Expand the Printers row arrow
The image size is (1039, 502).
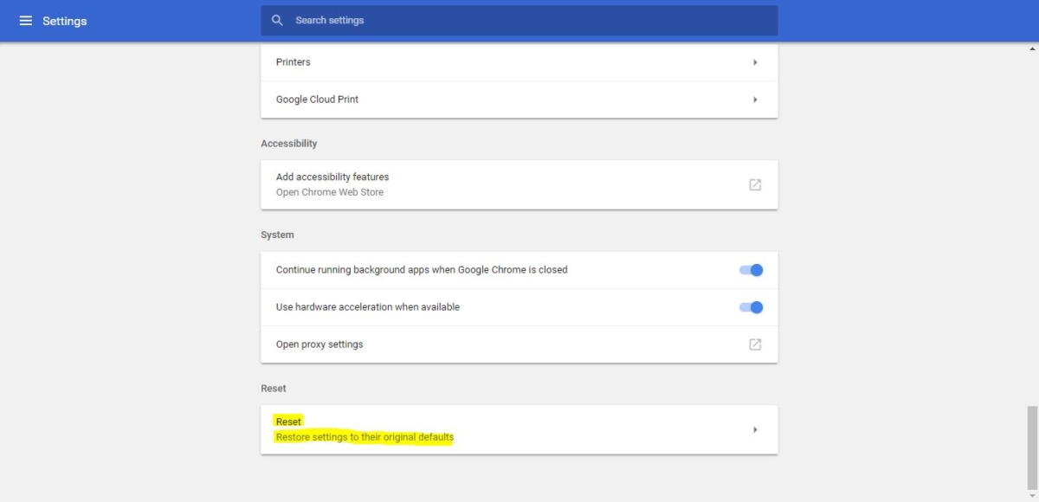(x=755, y=62)
